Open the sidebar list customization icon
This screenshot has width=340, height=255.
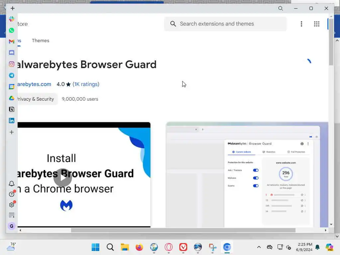pos(12,215)
